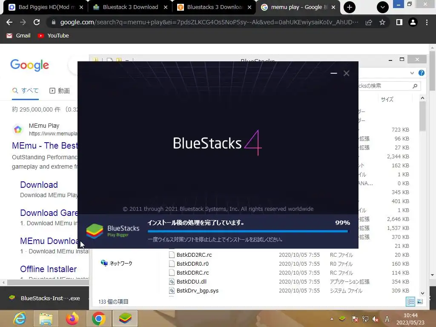Switch Explorer to large icons view
Viewport: 436px width, 327px height.
coord(420,301)
